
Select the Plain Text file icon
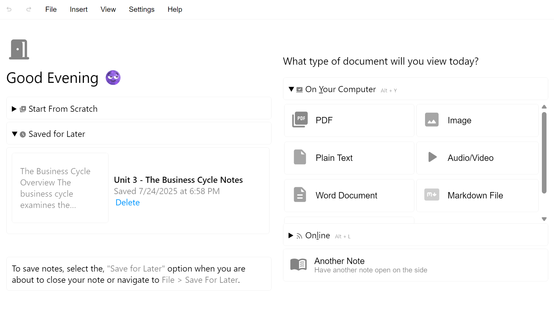pyautogui.click(x=300, y=157)
